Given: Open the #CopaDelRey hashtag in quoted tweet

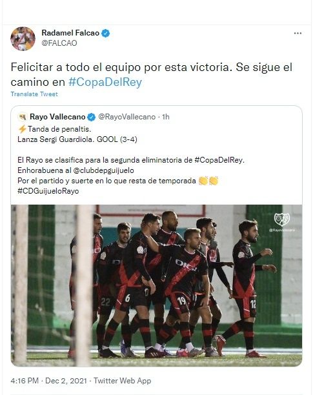Looking at the screenshot, I should [x=219, y=160].
